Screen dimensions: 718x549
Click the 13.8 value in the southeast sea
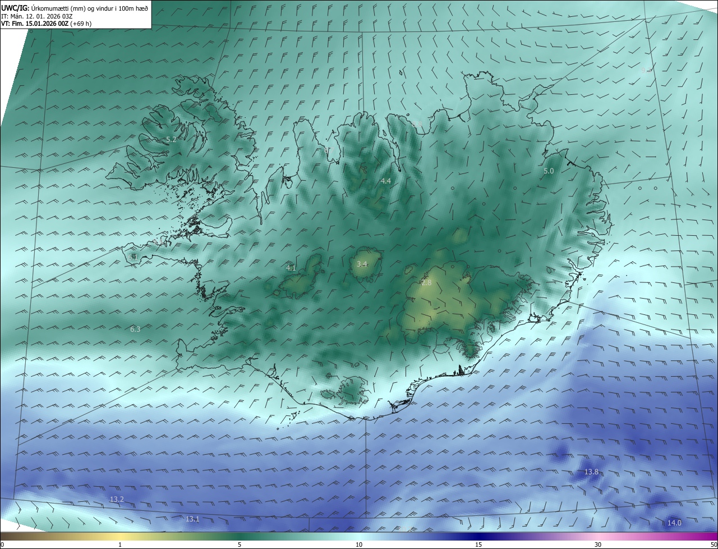[x=591, y=472]
